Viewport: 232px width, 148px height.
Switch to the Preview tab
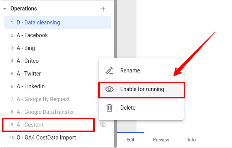tap(161, 140)
